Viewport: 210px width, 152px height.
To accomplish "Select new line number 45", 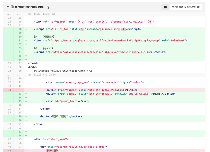I will pos(20,101).
